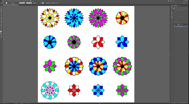The width and height of the screenshot is (189, 104).
Task: Open the Edit menu
Action: point(8,1)
